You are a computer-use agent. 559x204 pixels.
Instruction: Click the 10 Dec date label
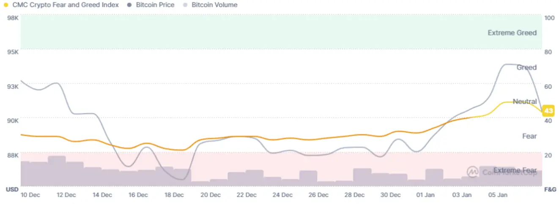point(30,195)
